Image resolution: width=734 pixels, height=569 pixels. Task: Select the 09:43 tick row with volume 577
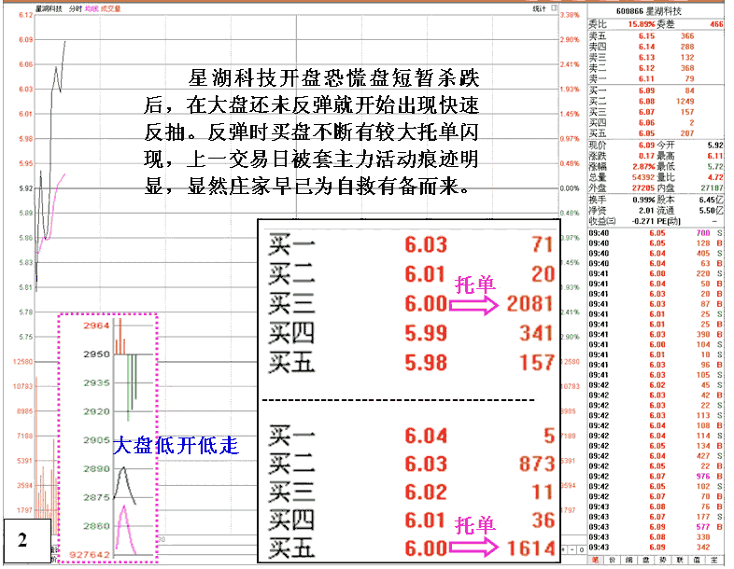click(x=656, y=527)
